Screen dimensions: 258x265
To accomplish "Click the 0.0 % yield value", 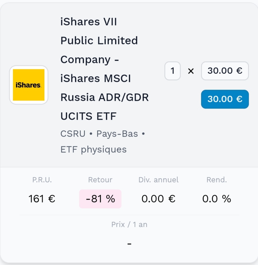I will [216, 199].
